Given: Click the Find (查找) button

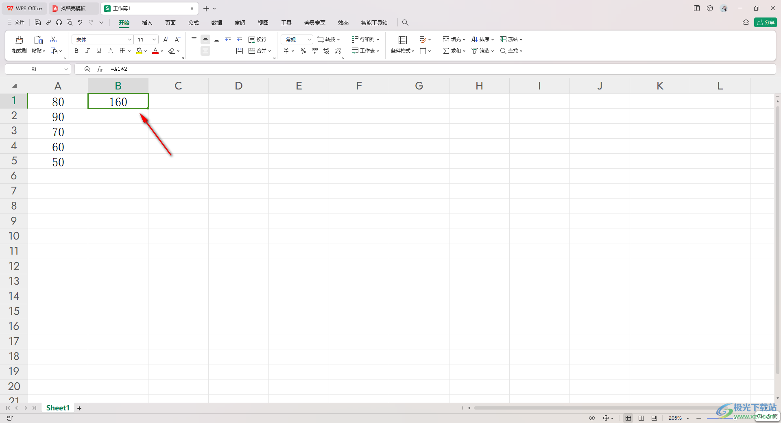Looking at the screenshot, I should (511, 51).
